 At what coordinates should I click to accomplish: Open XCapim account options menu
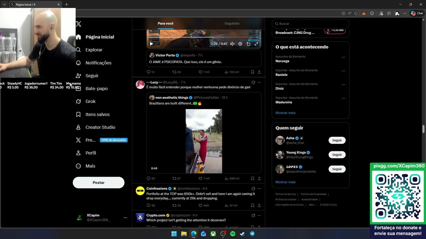point(125,217)
